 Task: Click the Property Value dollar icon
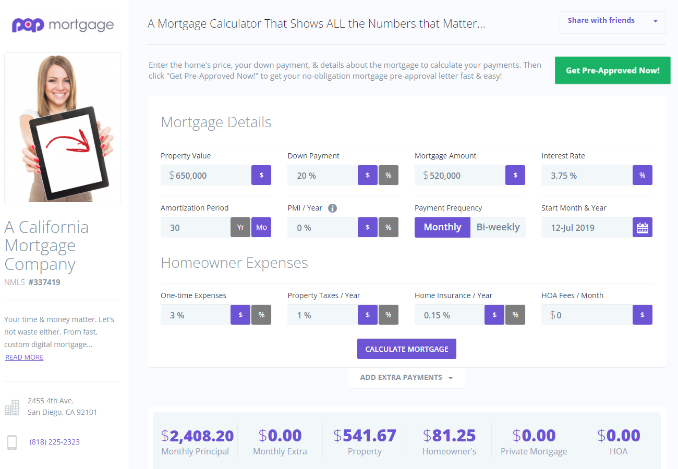coord(261,175)
